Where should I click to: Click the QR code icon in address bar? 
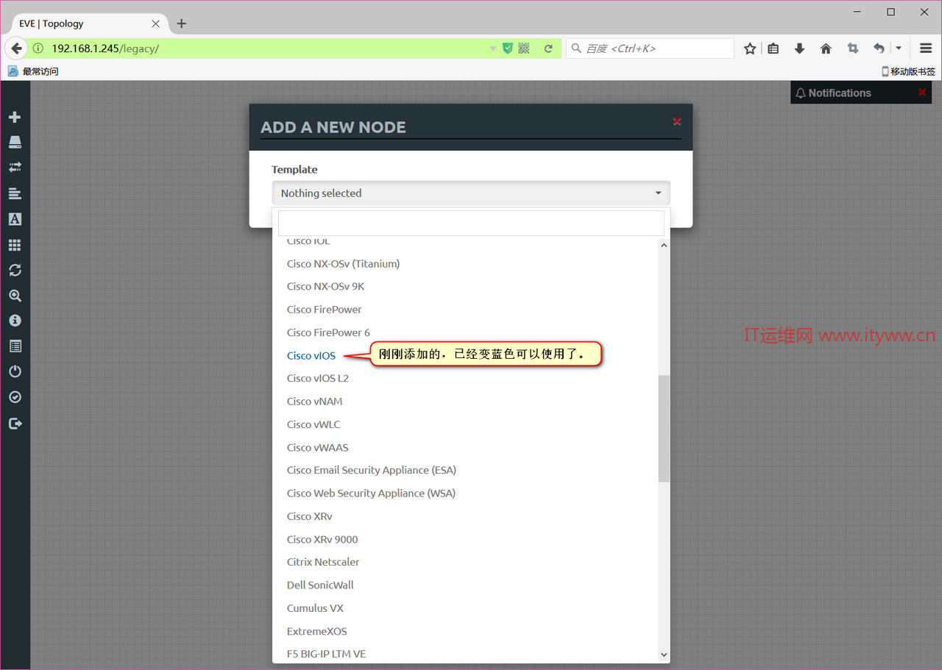point(524,49)
